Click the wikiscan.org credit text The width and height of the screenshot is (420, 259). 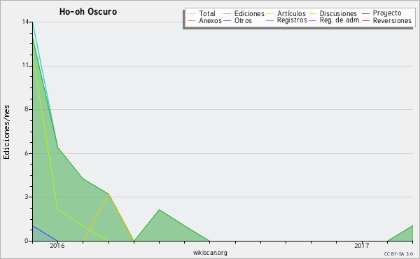pos(210,253)
